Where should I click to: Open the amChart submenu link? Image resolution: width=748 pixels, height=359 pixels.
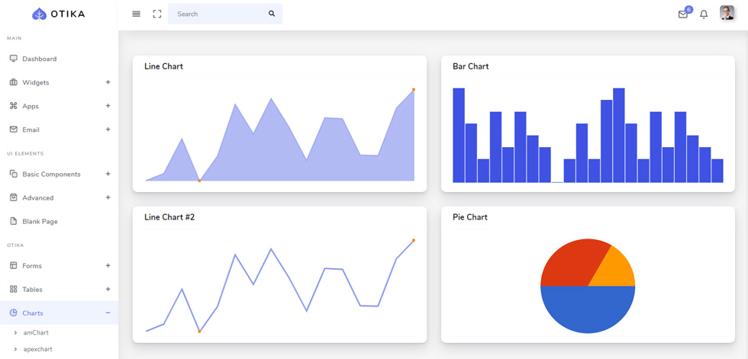(x=36, y=332)
